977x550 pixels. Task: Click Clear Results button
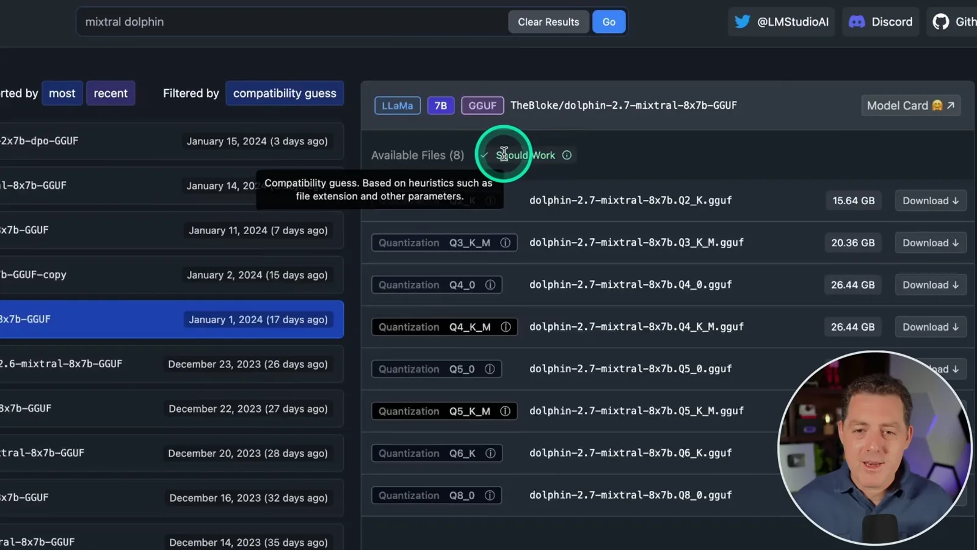point(548,22)
